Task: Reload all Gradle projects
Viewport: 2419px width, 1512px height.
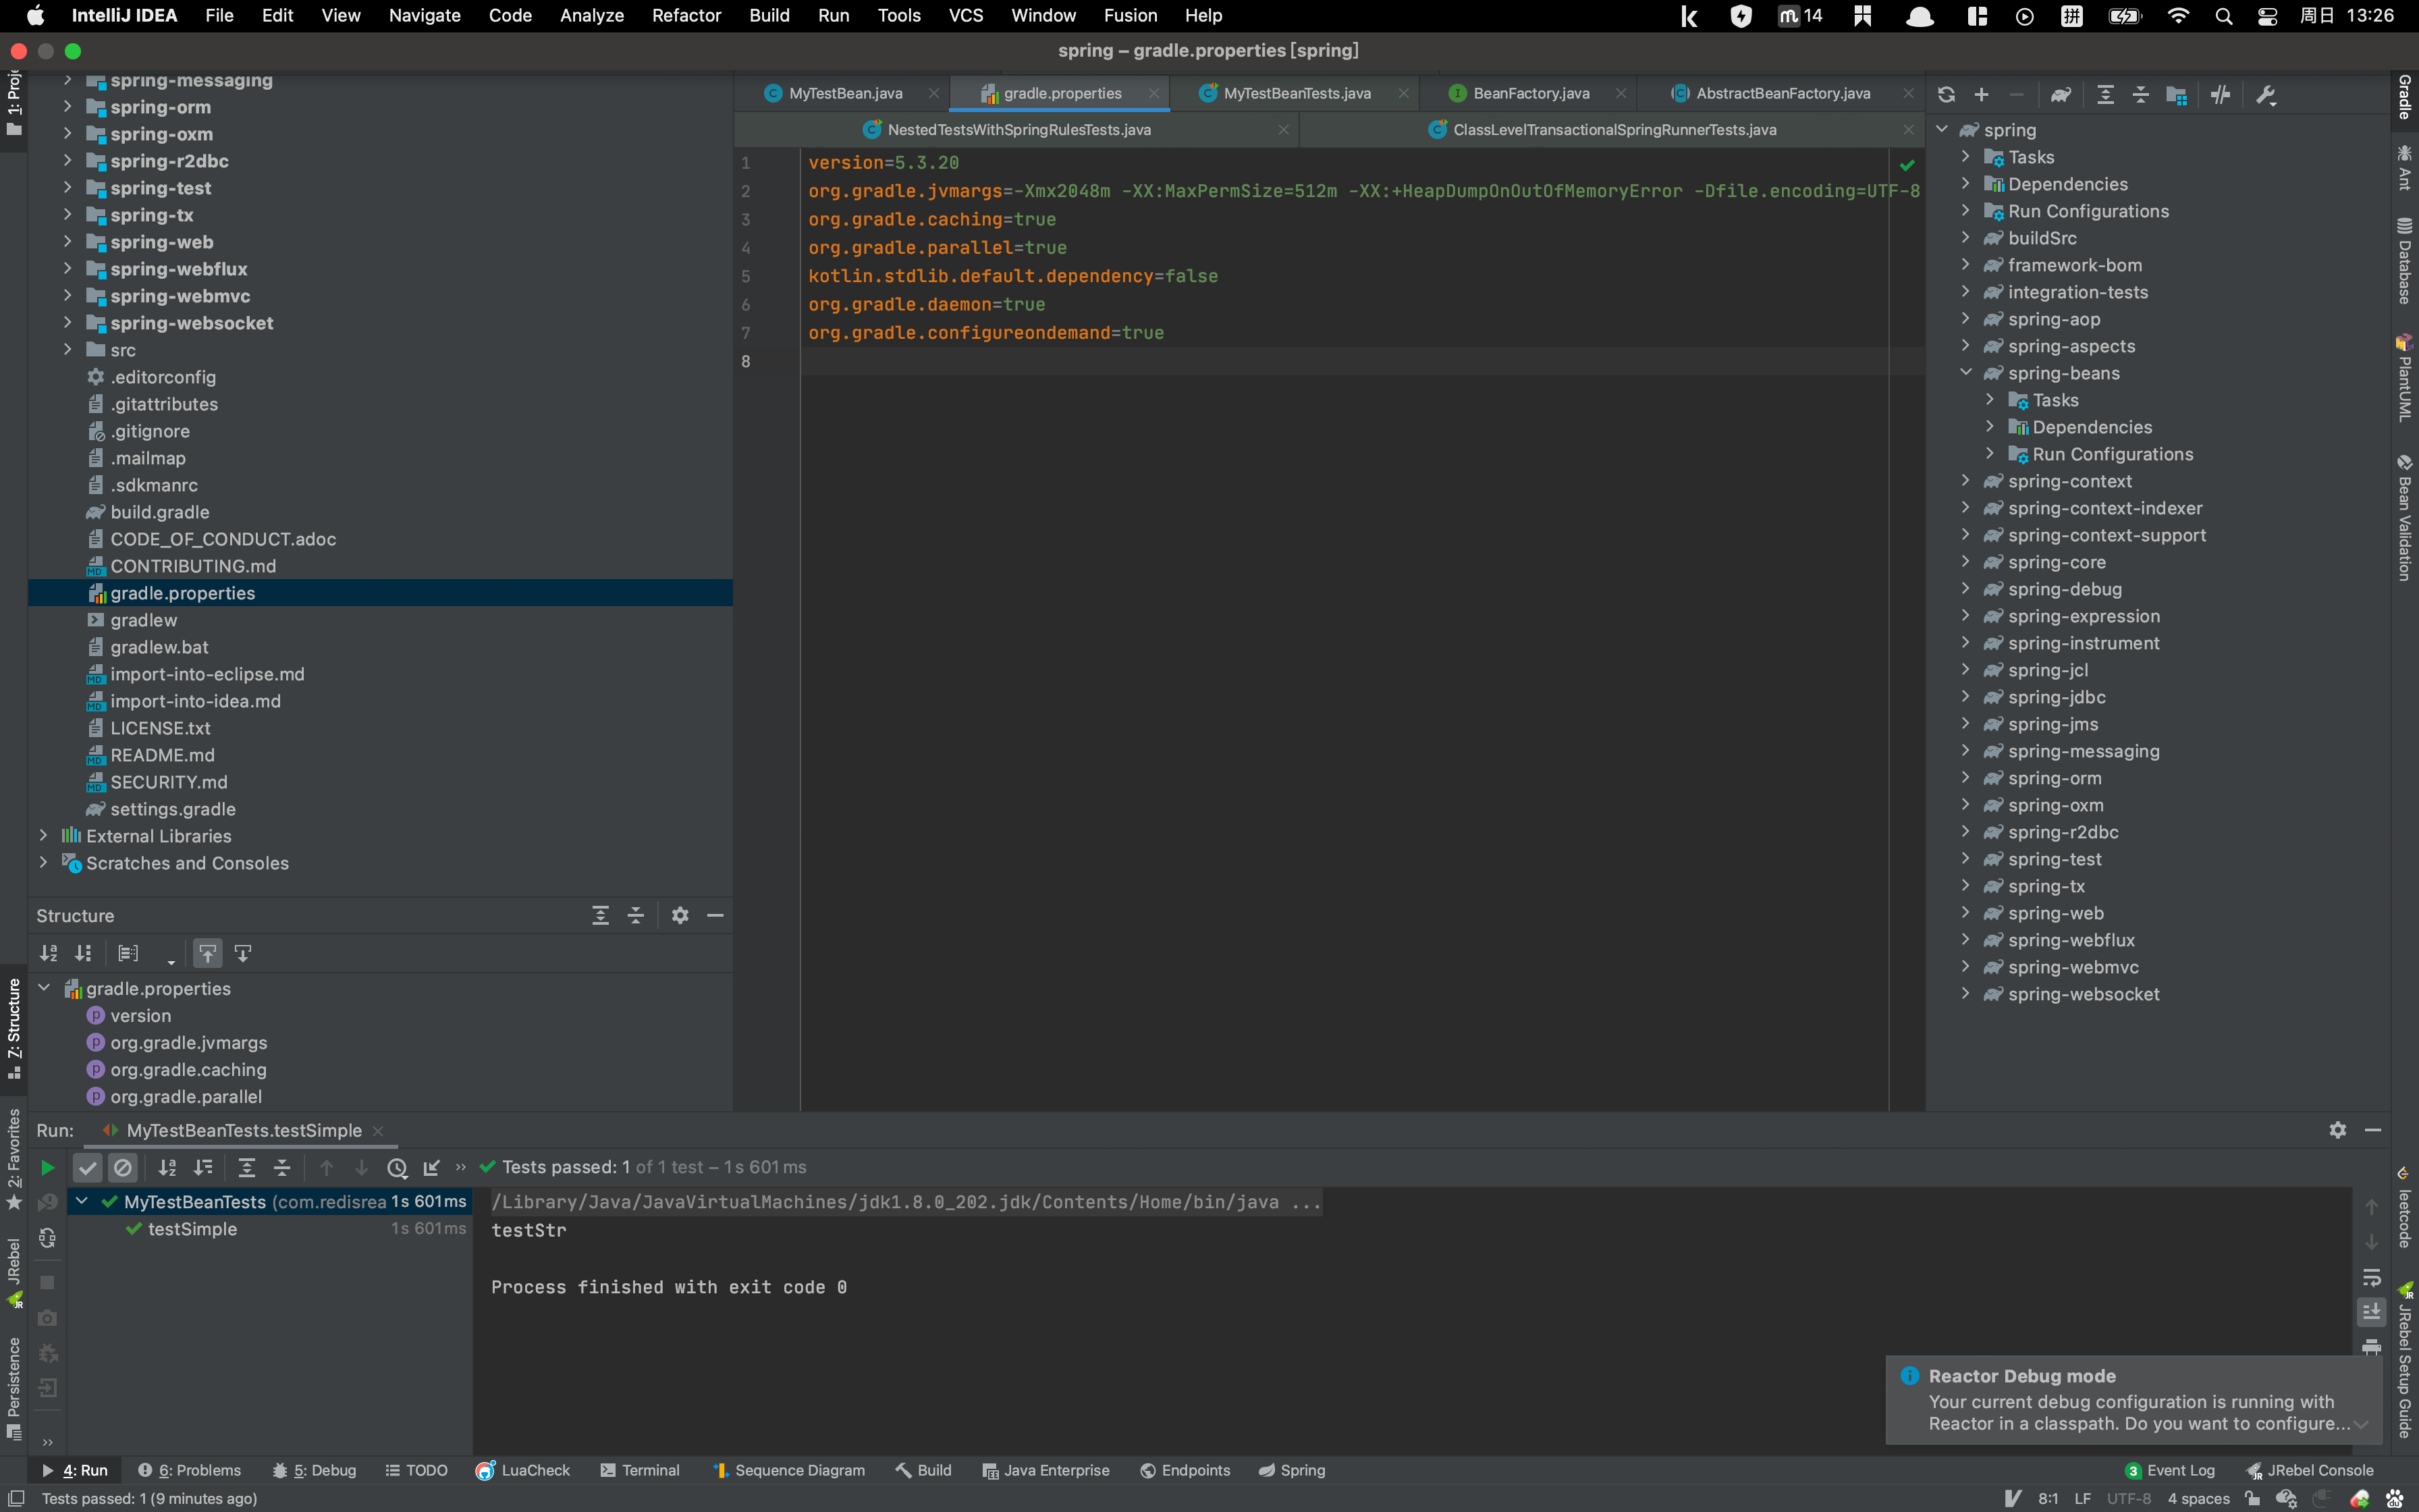Action: point(1945,95)
